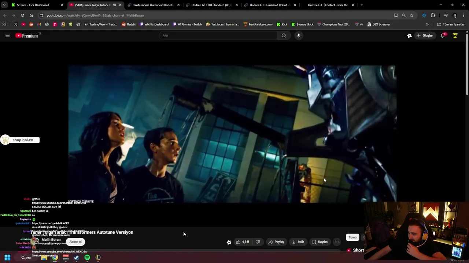
Task: Open the Chrome extensions puzzle icon
Action: coord(433,15)
